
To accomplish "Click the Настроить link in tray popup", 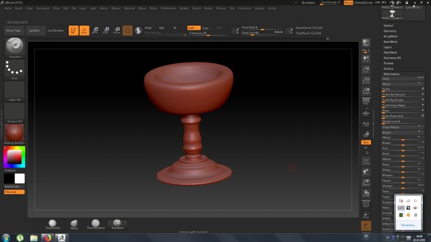I will 408,225.
